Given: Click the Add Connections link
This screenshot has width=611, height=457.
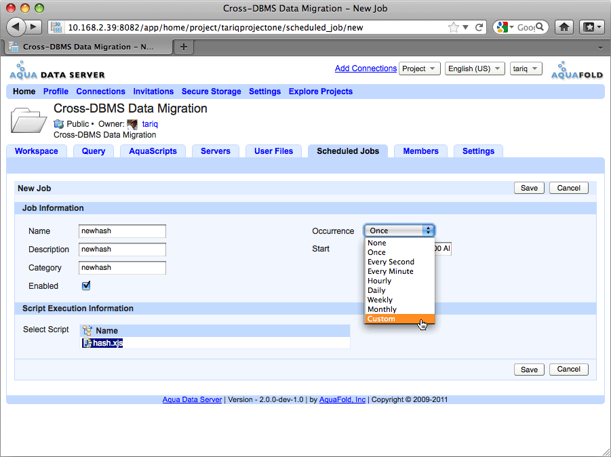Looking at the screenshot, I should click(x=366, y=68).
